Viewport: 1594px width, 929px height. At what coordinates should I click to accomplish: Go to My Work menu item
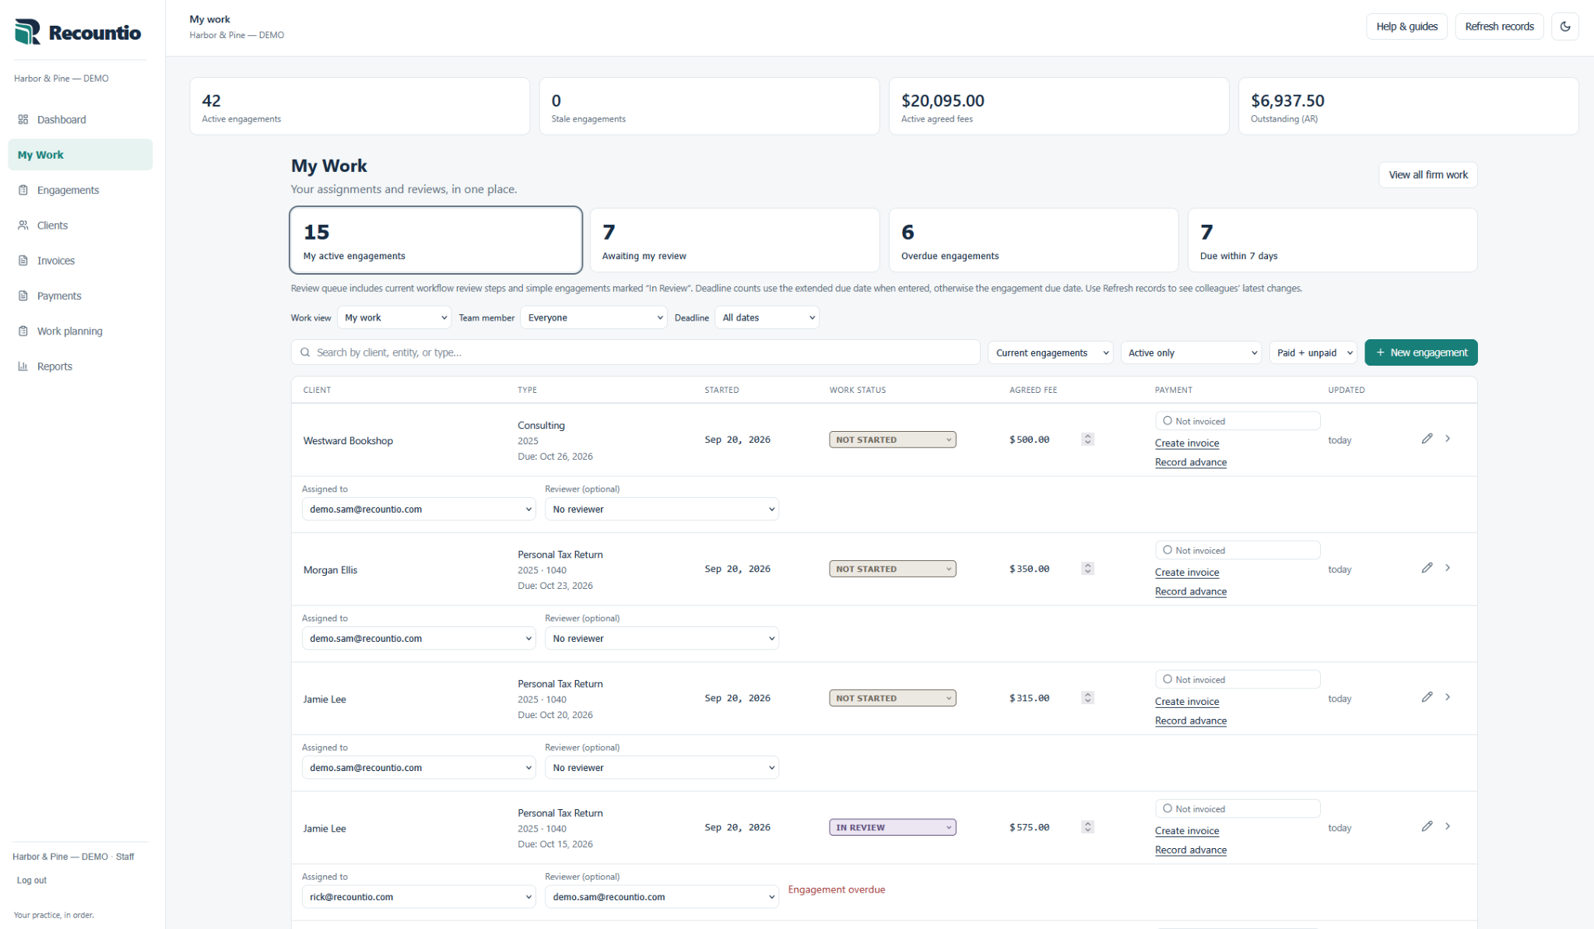[80, 155]
